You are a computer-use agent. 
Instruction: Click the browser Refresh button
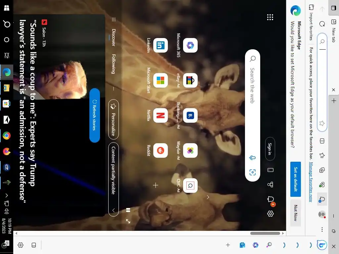(x=322, y=24)
